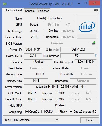Click the Pixel Fillrate Unknown field

[36, 68]
